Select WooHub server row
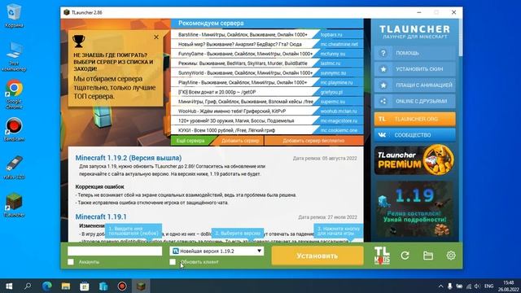The width and height of the screenshot is (521, 293). (243, 112)
